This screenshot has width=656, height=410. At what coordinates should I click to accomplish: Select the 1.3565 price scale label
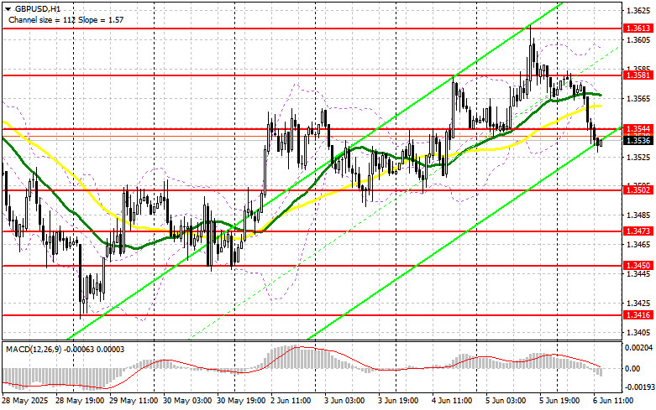[x=638, y=98]
